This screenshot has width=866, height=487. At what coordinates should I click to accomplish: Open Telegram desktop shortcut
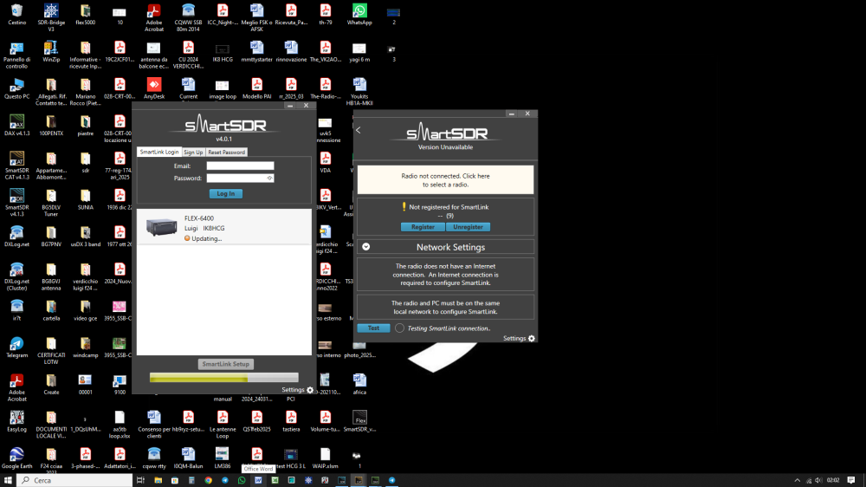(x=16, y=347)
